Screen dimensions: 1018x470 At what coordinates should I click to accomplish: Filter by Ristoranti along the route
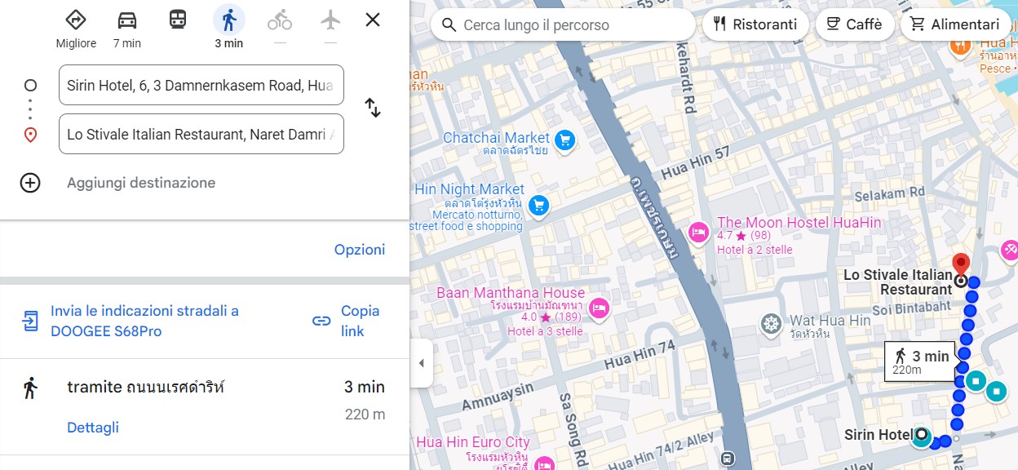click(x=755, y=24)
